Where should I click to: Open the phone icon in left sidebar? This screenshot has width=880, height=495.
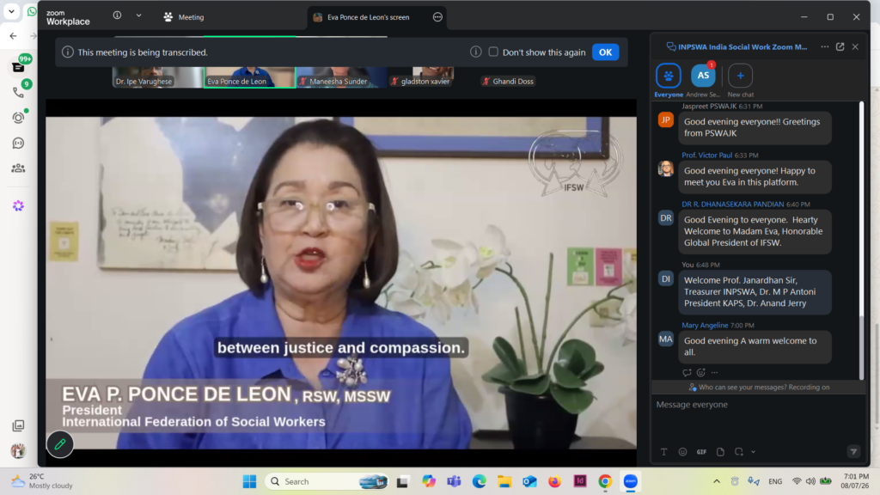coord(18,91)
